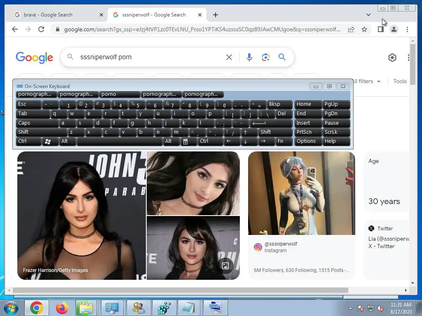
Task: Toggle left Alt key on On-Screen Keyboard
Action: 68,142
